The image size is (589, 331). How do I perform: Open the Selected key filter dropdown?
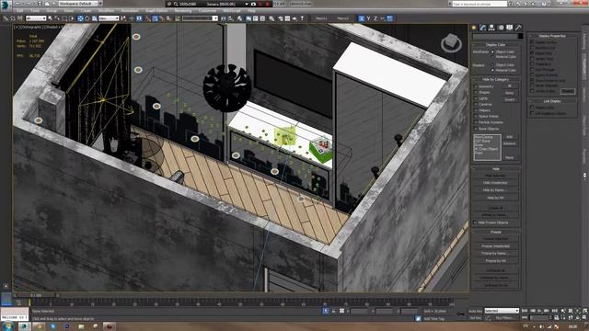(x=501, y=311)
